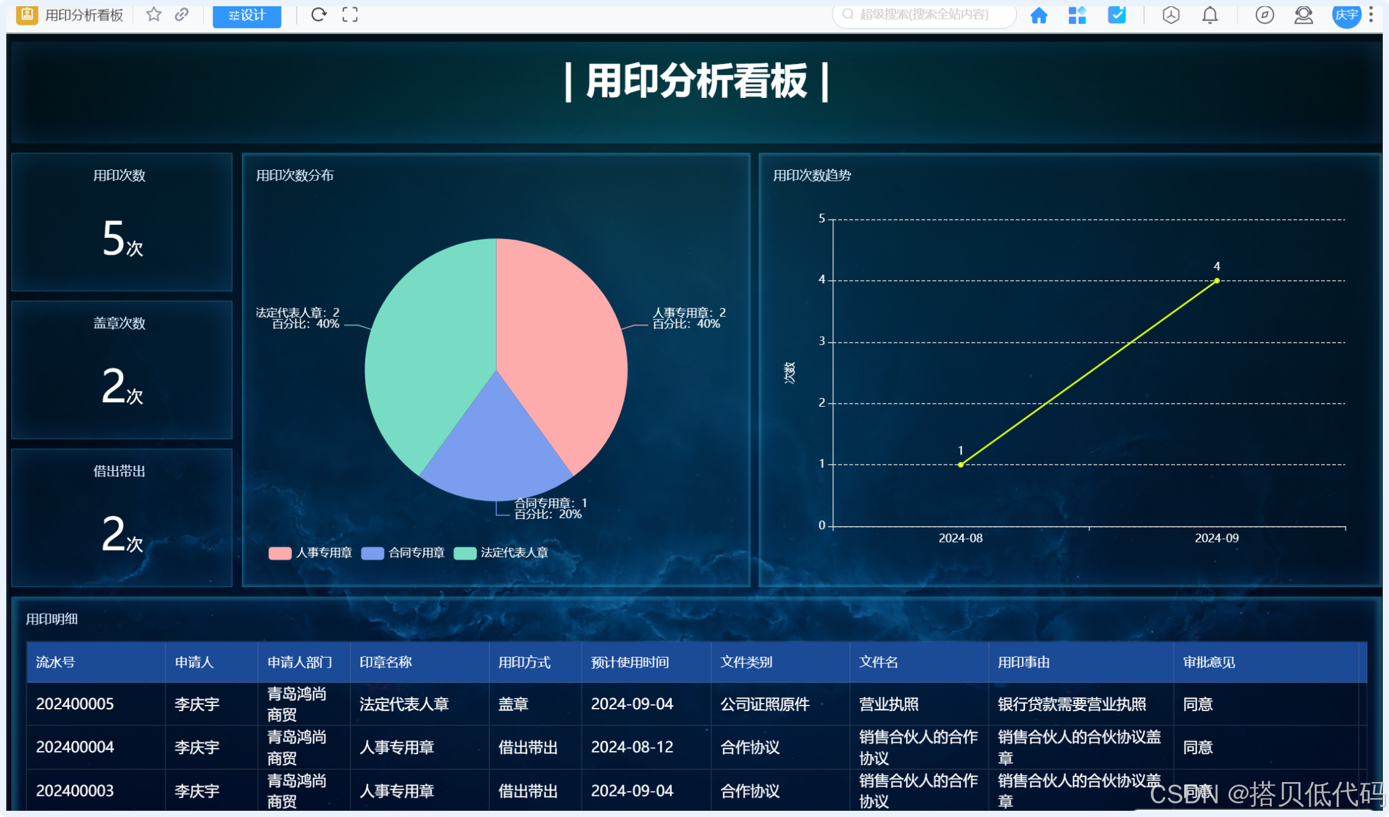Open the customer service headset icon
Screen dimensions: 1389x817
click(1303, 15)
